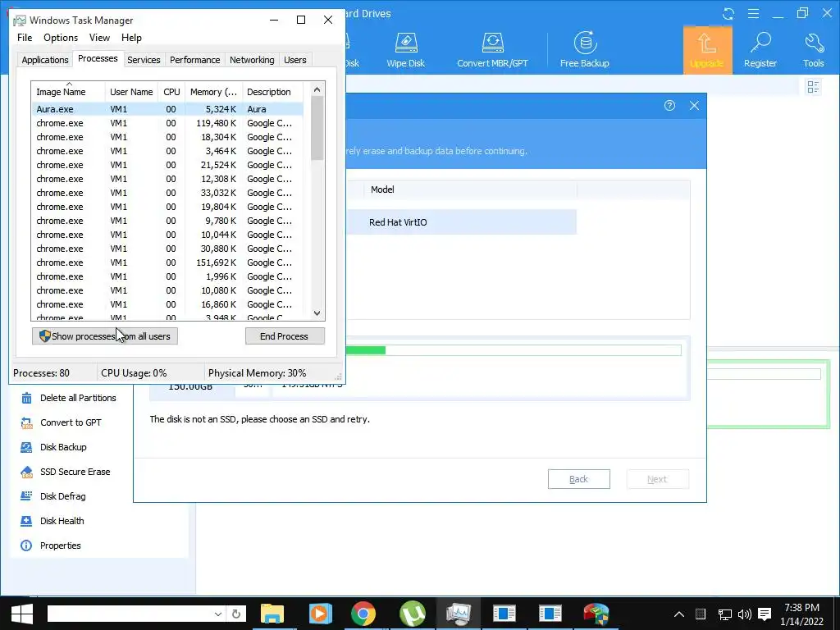The image size is (840, 630).
Task: Open help in the erase dialog
Action: 669,106
